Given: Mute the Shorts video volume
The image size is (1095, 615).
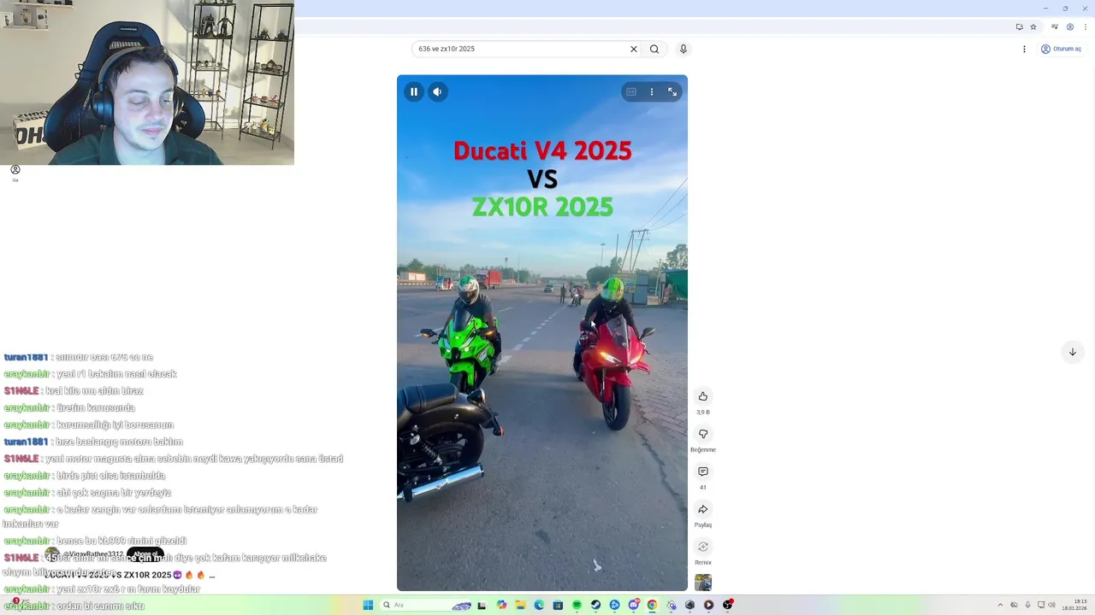Looking at the screenshot, I should pos(438,91).
